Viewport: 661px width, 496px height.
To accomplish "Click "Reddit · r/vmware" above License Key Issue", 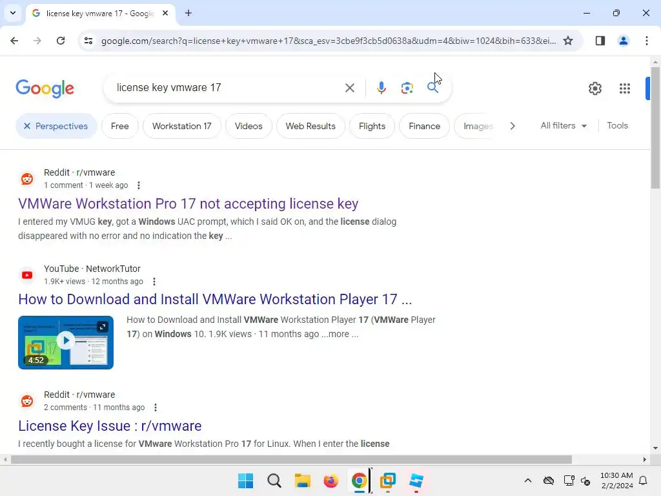I will click(x=79, y=395).
